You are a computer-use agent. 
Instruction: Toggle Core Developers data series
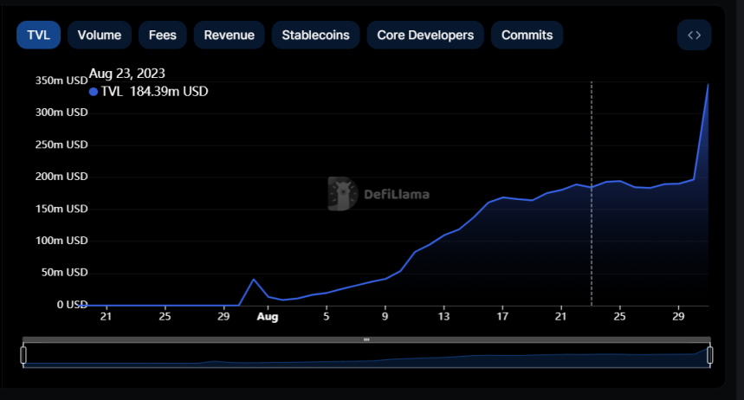coord(425,35)
